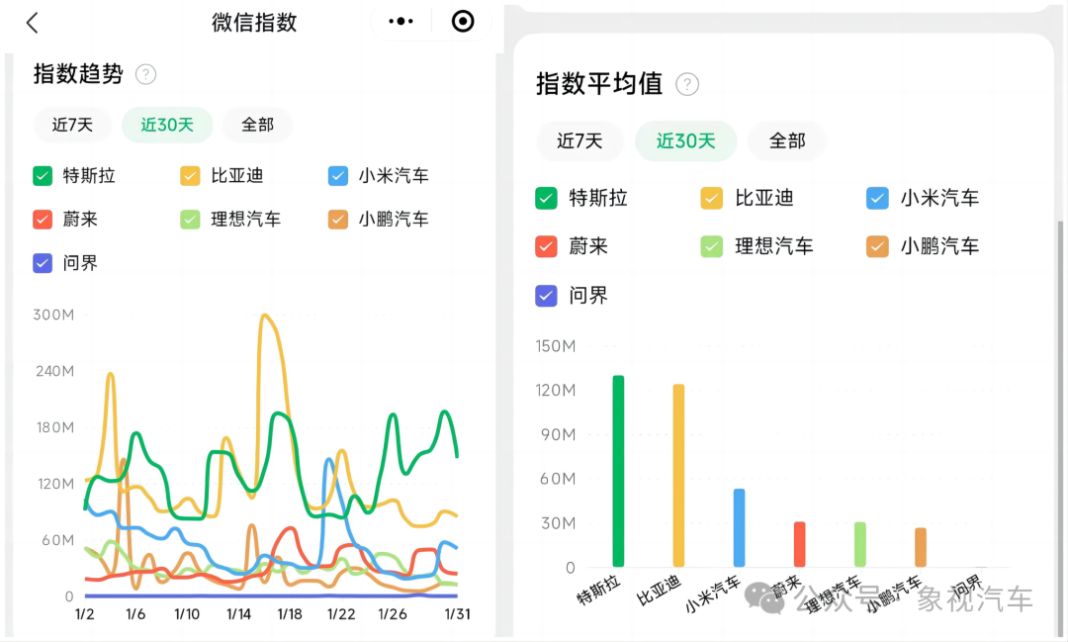1068x642 pixels.
Task: Tap the 1/18 date label on the trend axis
Action: [290, 613]
